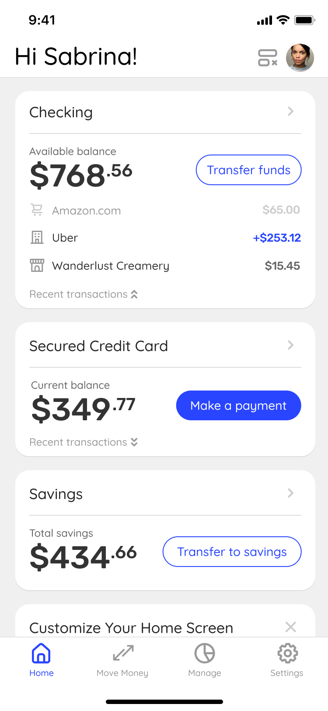Open Savings account details chevron

click(x=291, y=493)
